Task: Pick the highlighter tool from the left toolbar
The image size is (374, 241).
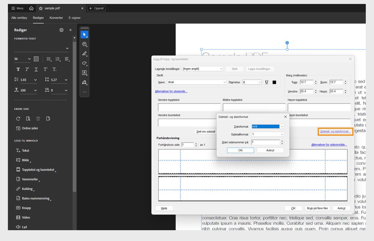Action: coord(84,53)
